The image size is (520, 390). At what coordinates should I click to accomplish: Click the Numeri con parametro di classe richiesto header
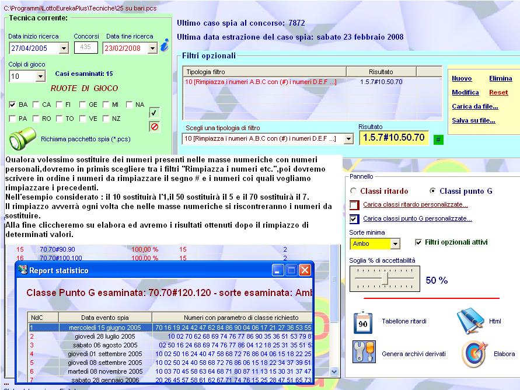point(232,318)
